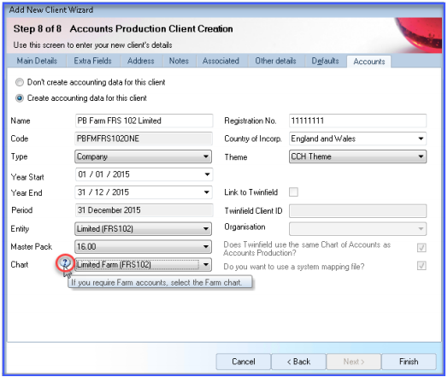Open the Address tab
This screenshot has height=377, width=448.
[141, 61]
